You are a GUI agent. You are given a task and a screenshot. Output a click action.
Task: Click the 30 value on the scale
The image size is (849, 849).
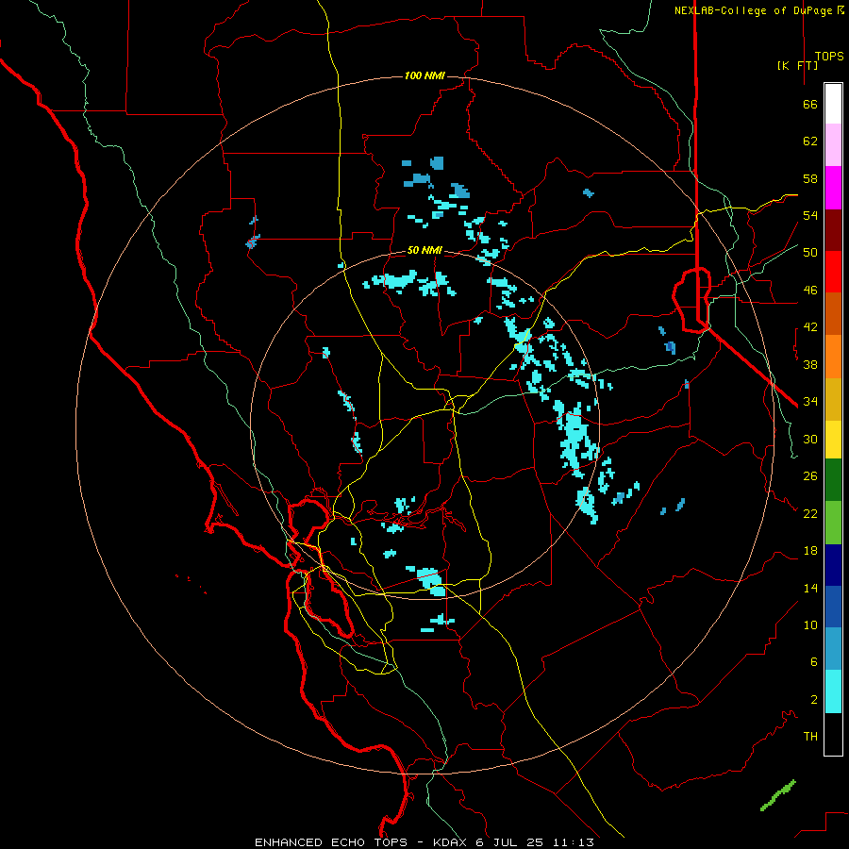point(810,439)
